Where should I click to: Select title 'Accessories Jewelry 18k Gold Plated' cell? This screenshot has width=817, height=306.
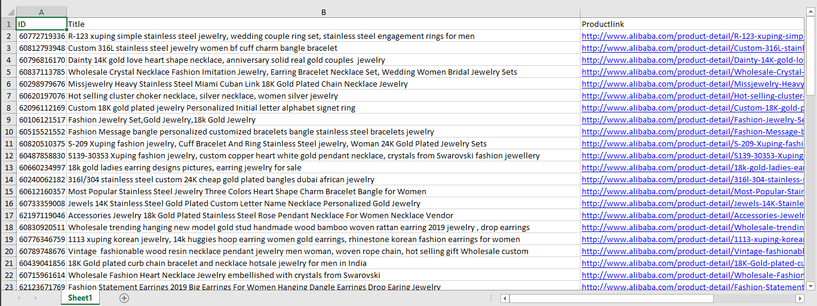point(324,215)
